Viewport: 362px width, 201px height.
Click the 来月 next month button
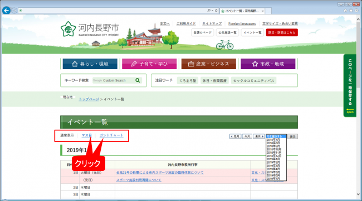tap(259, 136)
